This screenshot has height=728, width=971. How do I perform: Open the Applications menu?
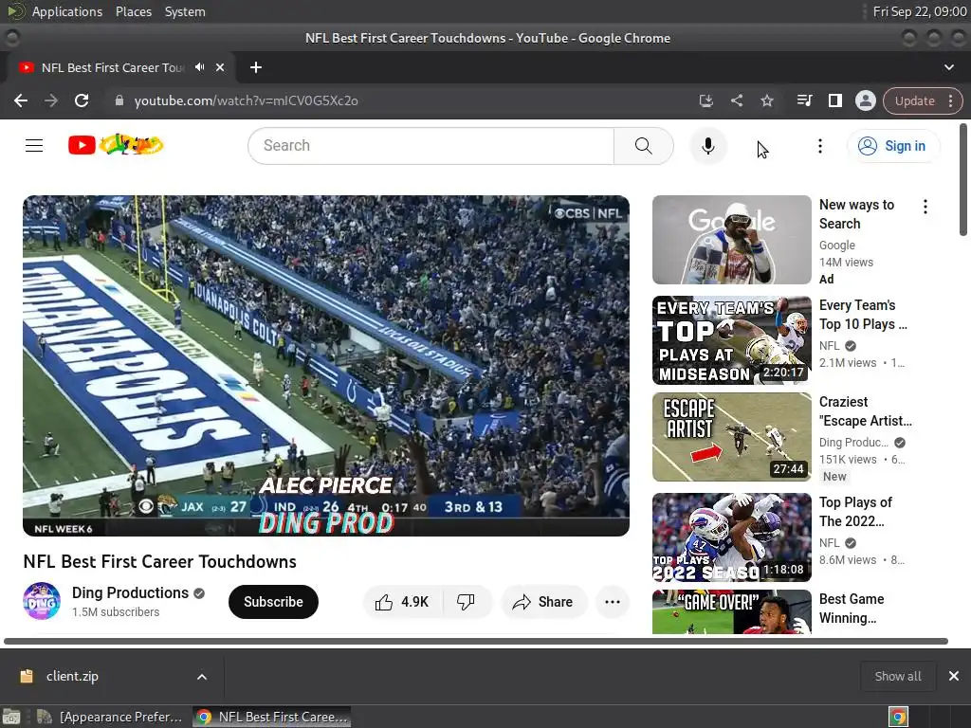pos(67,11)
